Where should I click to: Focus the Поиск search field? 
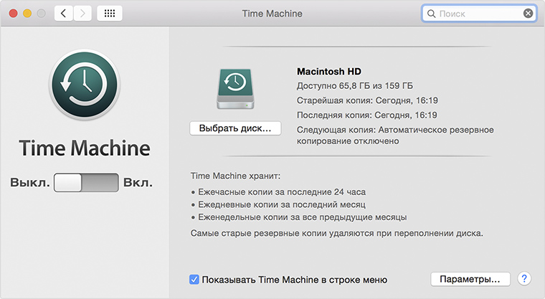[x=479, y=14]
